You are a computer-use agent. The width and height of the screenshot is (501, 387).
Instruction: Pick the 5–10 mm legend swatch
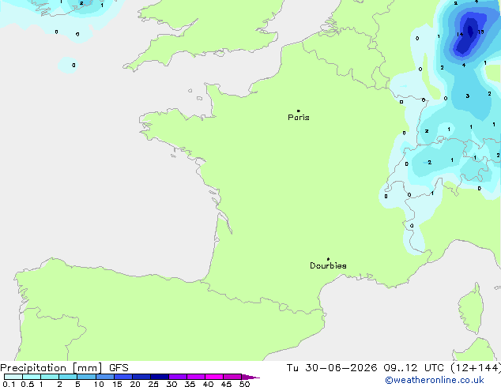pos(87,377)
